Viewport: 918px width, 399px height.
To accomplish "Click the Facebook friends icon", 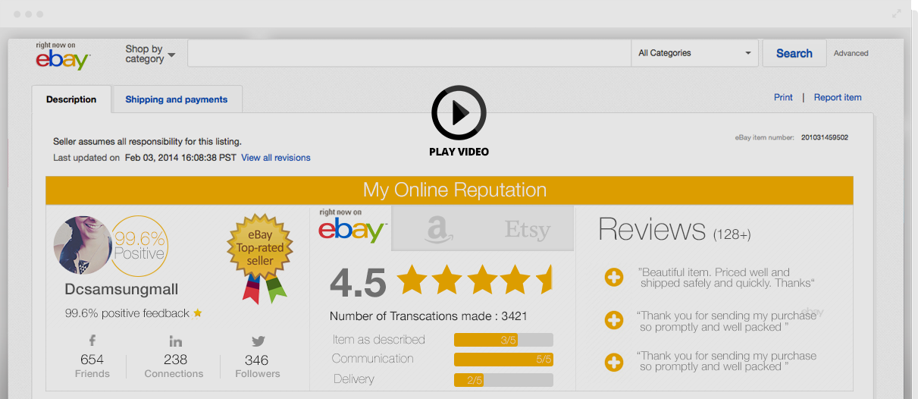I will [x=92, y=341].
